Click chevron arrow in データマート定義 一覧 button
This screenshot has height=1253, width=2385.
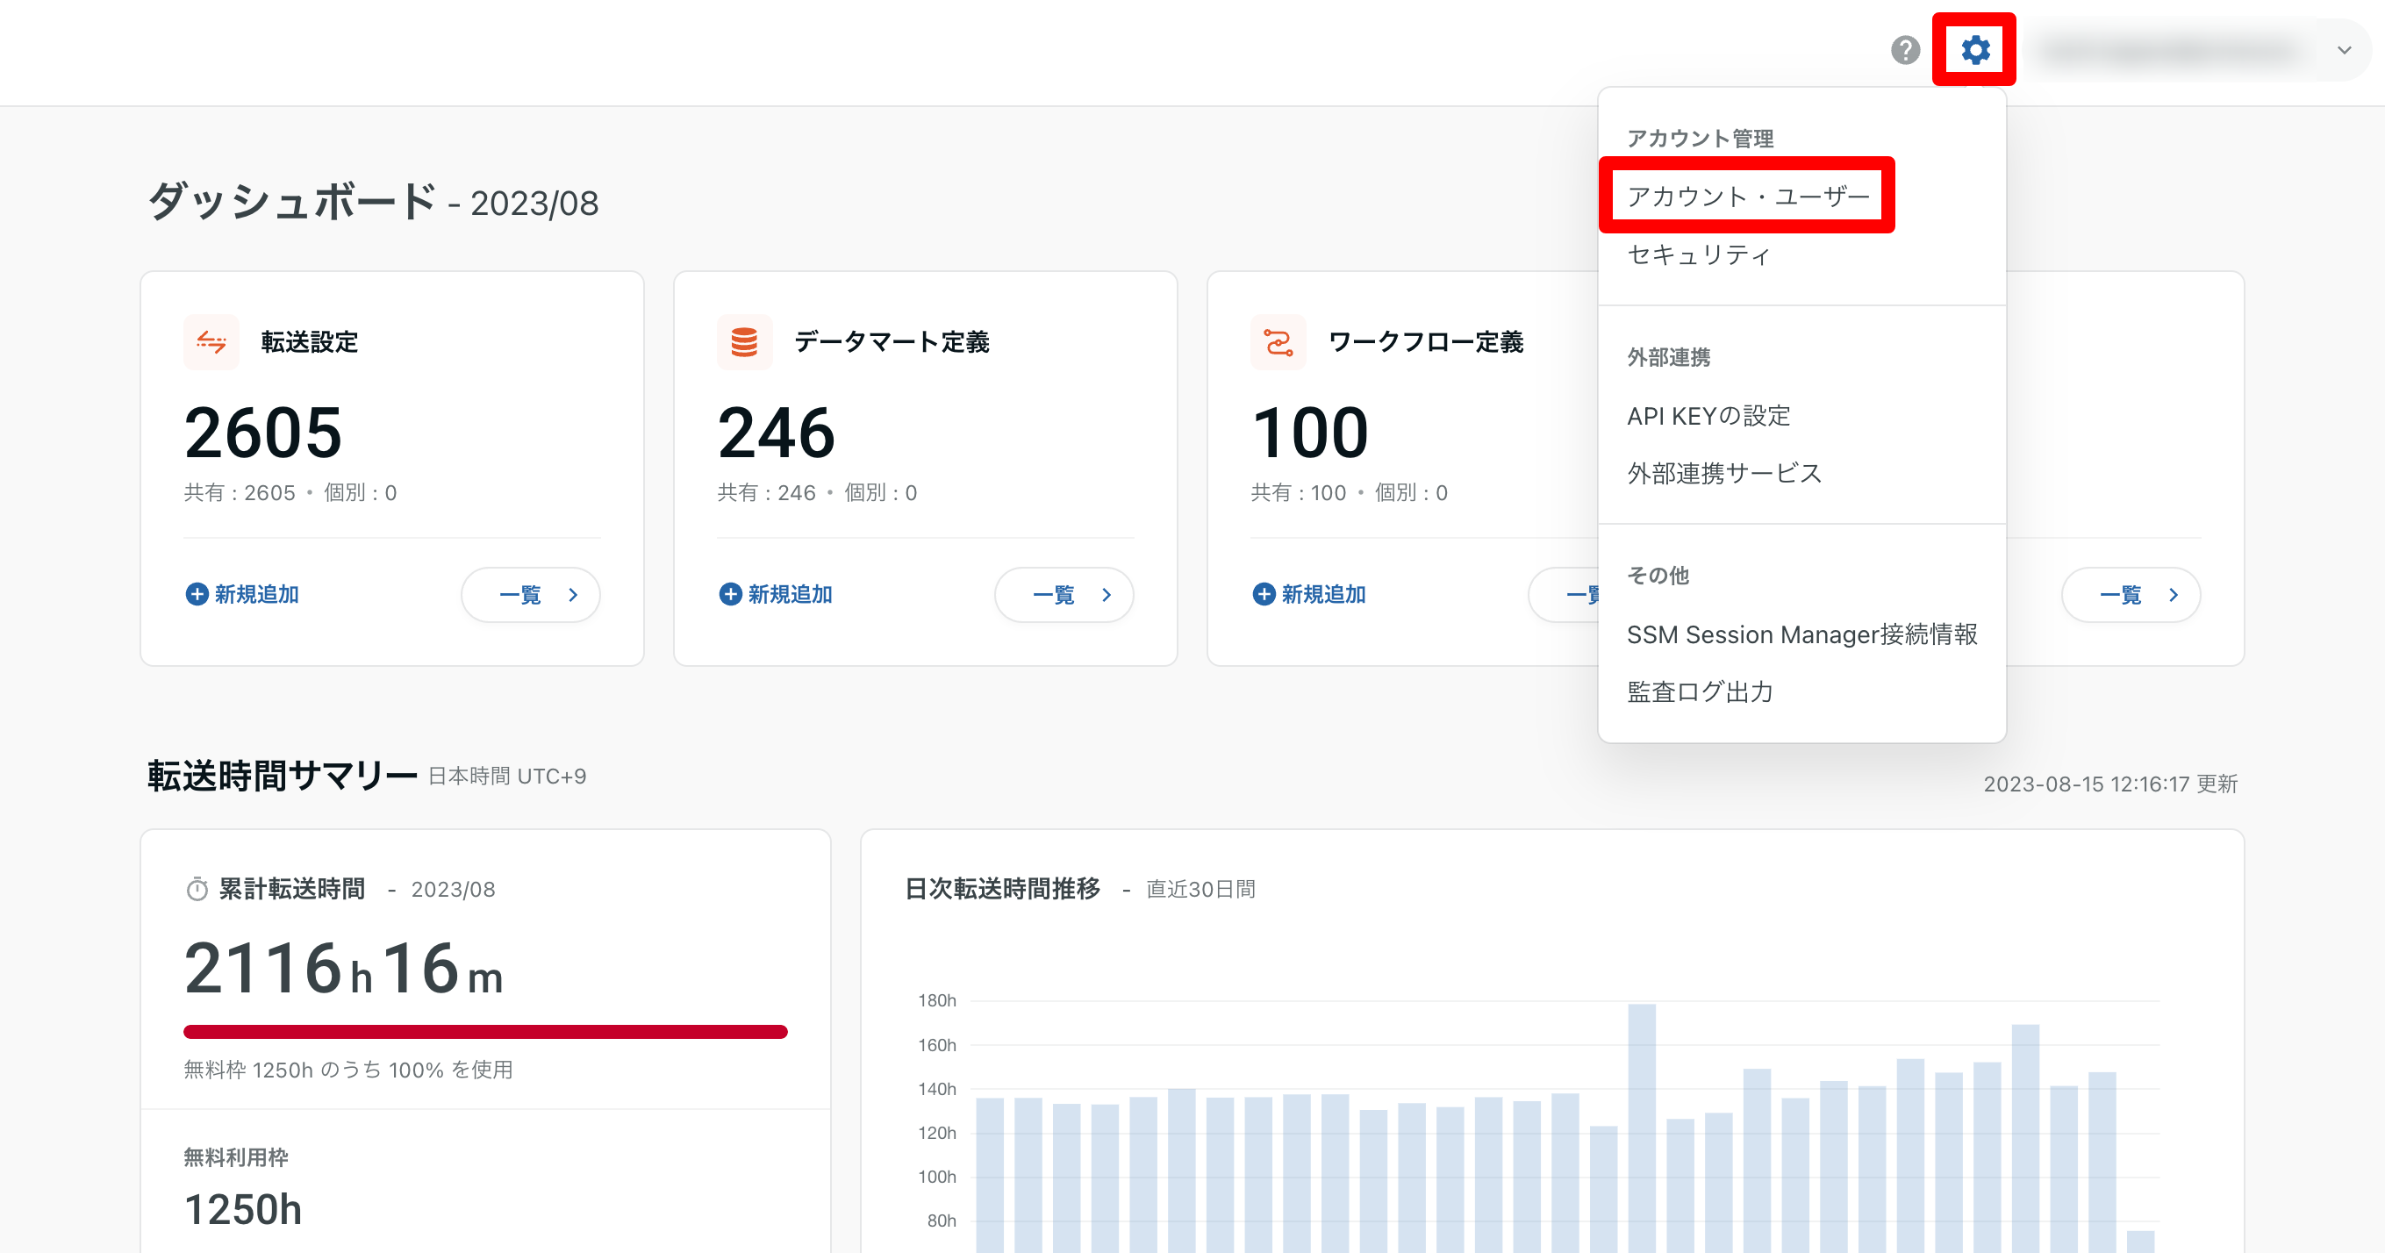[x=1107, y=595]
